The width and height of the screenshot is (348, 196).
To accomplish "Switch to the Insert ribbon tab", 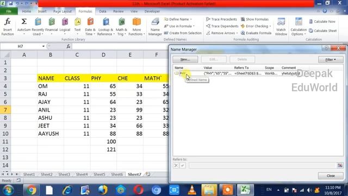I will coord(42,11).
